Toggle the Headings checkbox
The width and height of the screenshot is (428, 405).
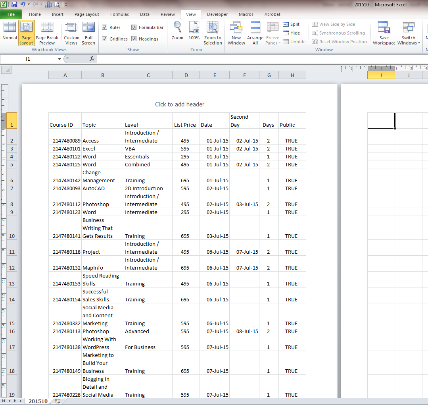(134, 39)
